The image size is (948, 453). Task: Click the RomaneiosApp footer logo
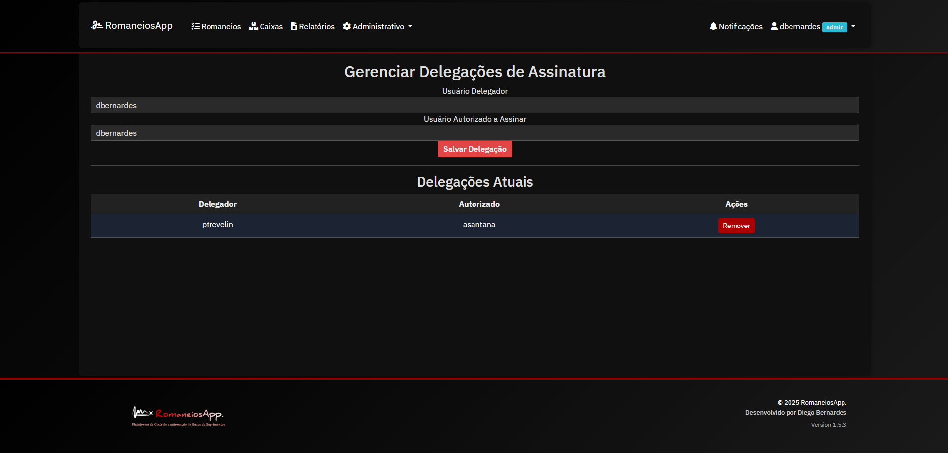pyautogui.click(x=178, y=415)
